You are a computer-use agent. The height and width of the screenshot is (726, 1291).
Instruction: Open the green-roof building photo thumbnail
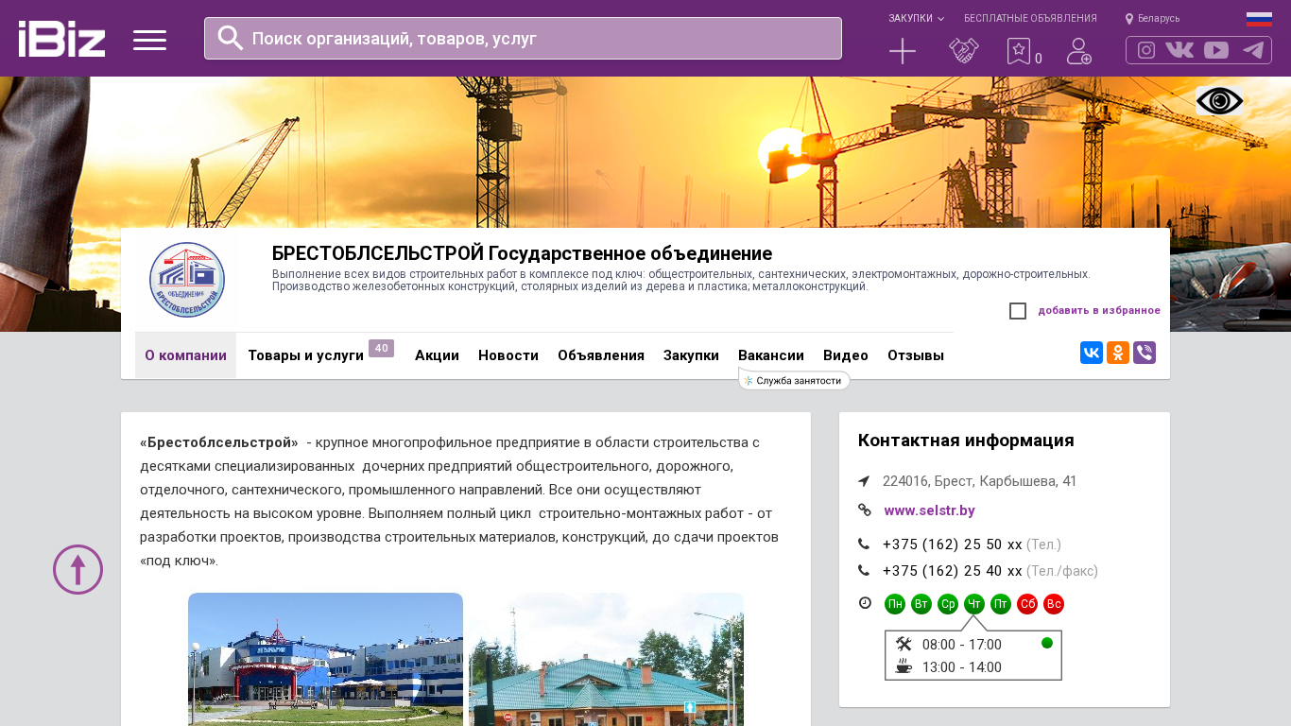606,659
